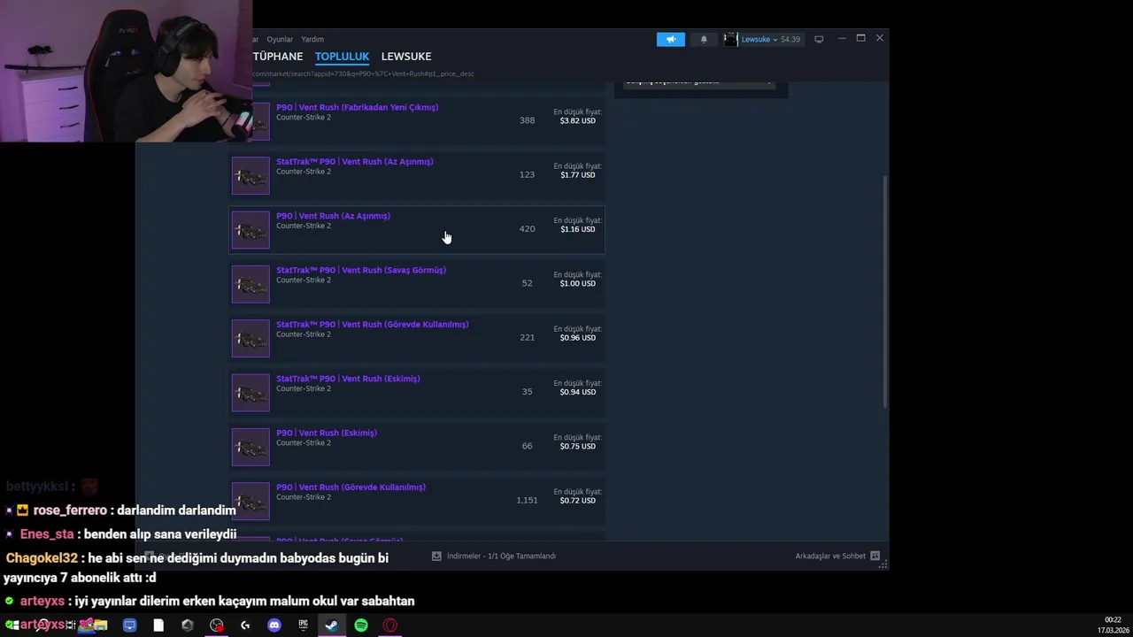Open Epic Games Launcher from the taskbar
1133x637 pixels.
(x=303, y=625)
